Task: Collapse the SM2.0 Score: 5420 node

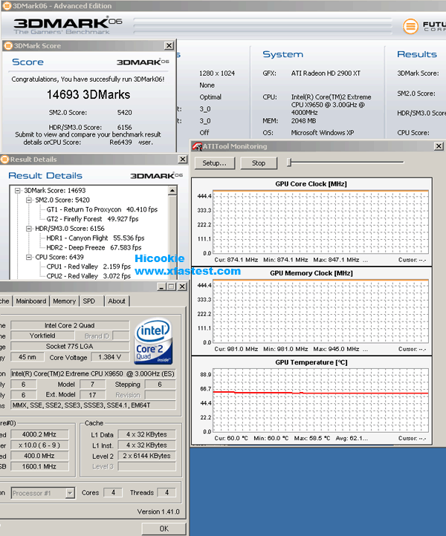Action: (29, 200)
